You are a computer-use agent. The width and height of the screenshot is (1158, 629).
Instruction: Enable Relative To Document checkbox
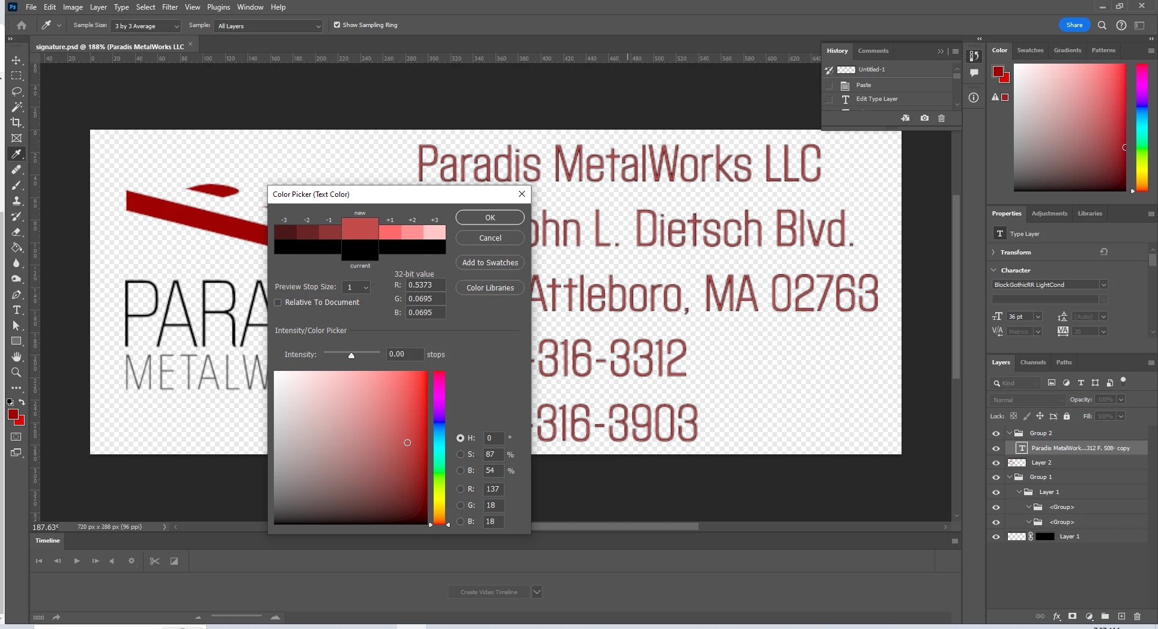point(277,302)
